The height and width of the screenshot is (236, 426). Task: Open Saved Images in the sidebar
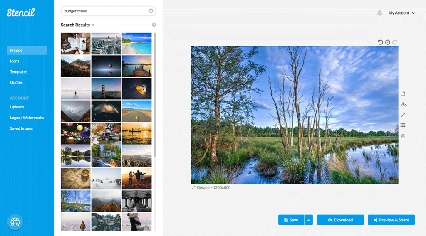21,128
